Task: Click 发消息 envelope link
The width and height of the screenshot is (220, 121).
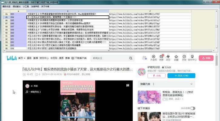Action: tap(166, 67)
